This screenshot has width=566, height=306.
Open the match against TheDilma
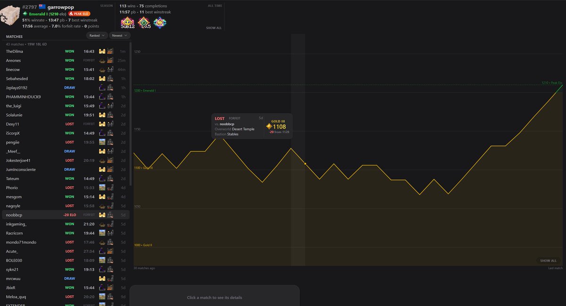[66, 51]
